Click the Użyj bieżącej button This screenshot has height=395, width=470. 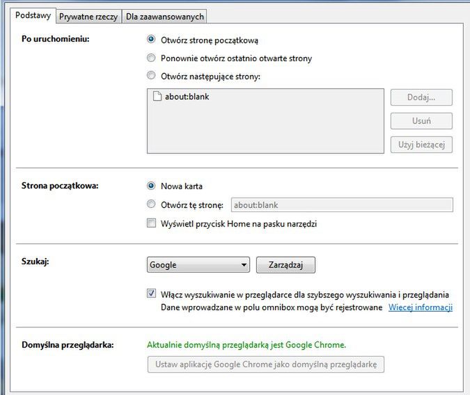coord(421,145)
